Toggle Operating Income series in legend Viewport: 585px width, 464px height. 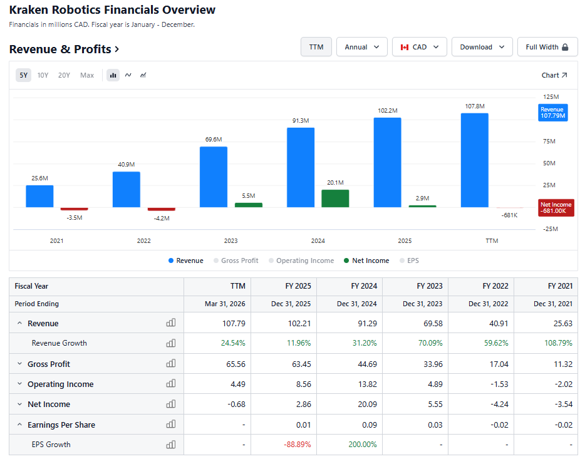point(301,260)
